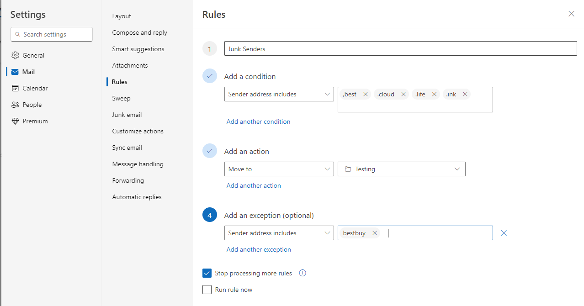
Task: Click the Add a condition label
Action: (250, 76)
